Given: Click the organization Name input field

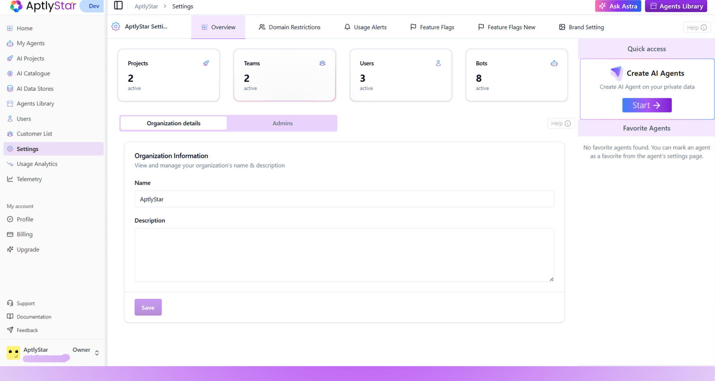Looking at the screenshot, I should (344, 199).
